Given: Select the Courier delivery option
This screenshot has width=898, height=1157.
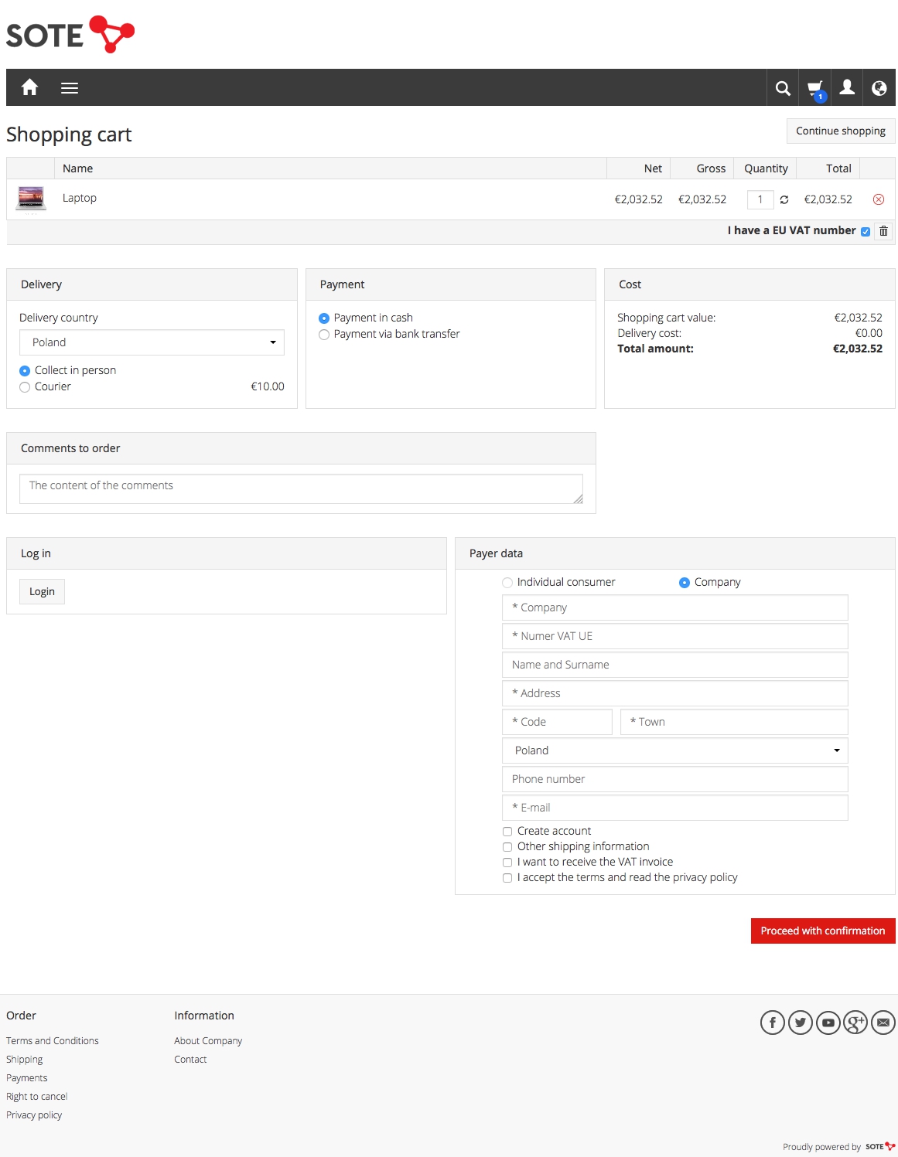Looking at the screenshot, I should (25, 387).
